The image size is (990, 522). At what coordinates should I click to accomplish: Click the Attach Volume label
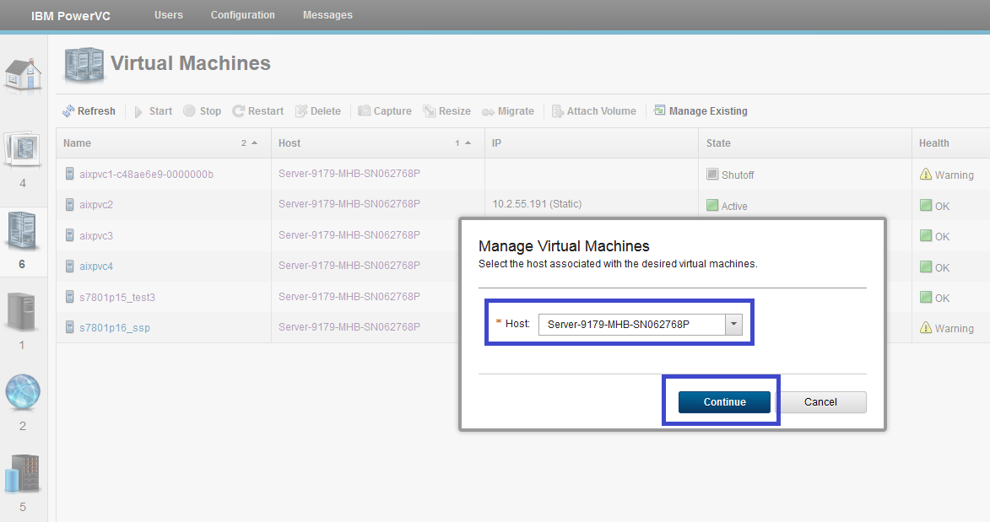(602, 111)
